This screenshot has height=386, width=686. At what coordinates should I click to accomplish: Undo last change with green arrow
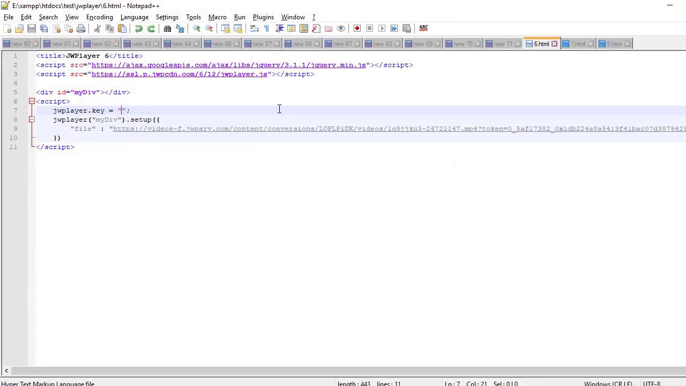tap(139, 28)
